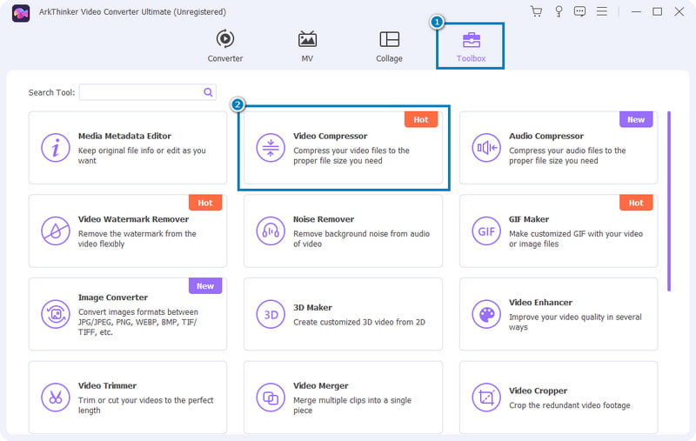Open Media Metadata Editor title
696x441 pixels.
coord(124,137)
